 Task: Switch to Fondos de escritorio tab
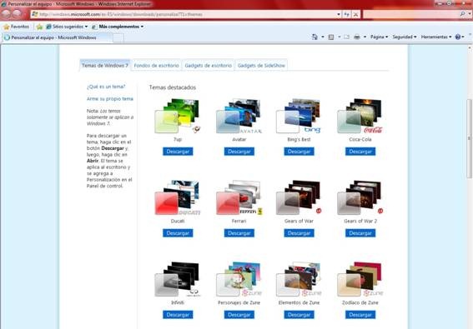point(156,65)
